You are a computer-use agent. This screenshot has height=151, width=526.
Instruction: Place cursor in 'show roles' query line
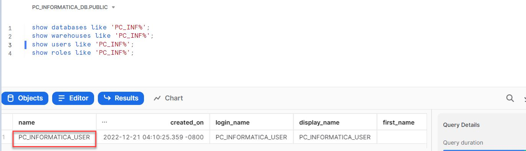(83, 53)
